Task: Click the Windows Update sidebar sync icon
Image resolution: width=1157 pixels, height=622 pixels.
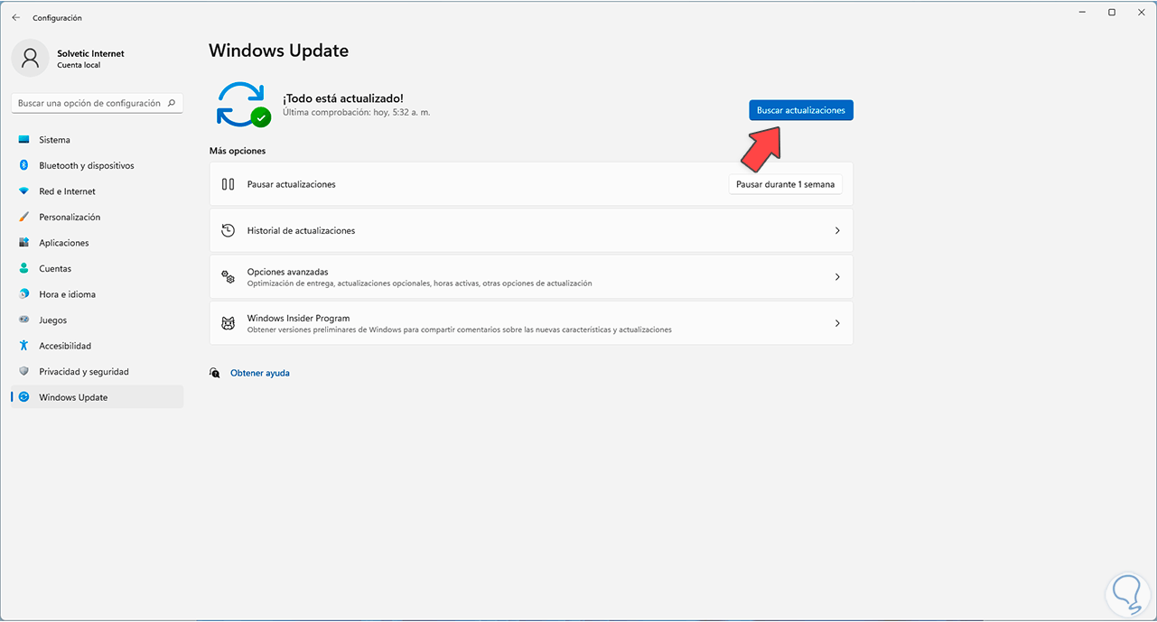Action: tap(23, 397)
